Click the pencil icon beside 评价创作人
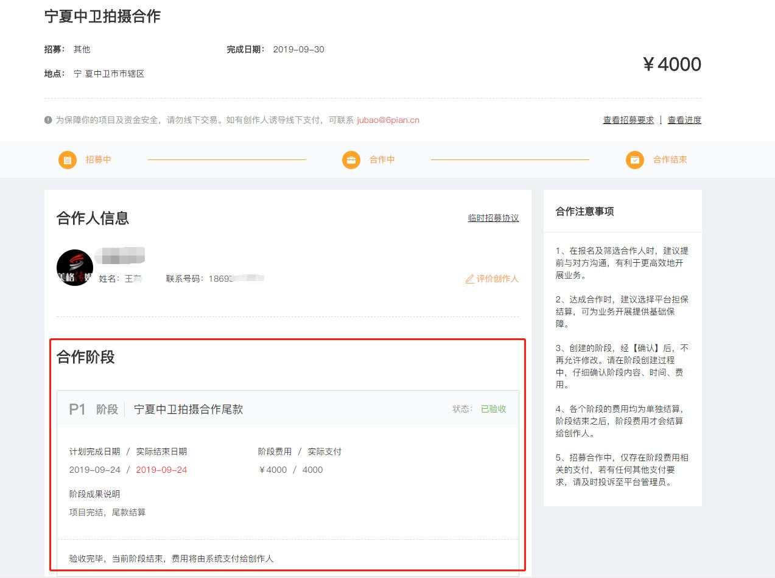 469,279
